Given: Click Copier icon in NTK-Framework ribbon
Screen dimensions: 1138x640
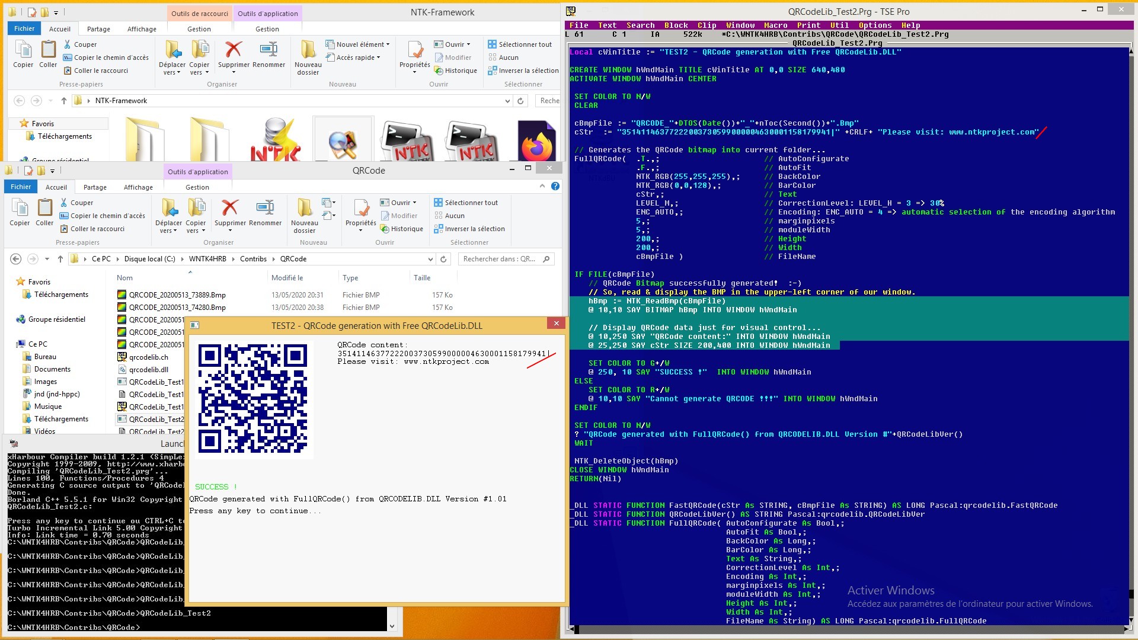Looking at the screenshot, I should tap(23, 54).
